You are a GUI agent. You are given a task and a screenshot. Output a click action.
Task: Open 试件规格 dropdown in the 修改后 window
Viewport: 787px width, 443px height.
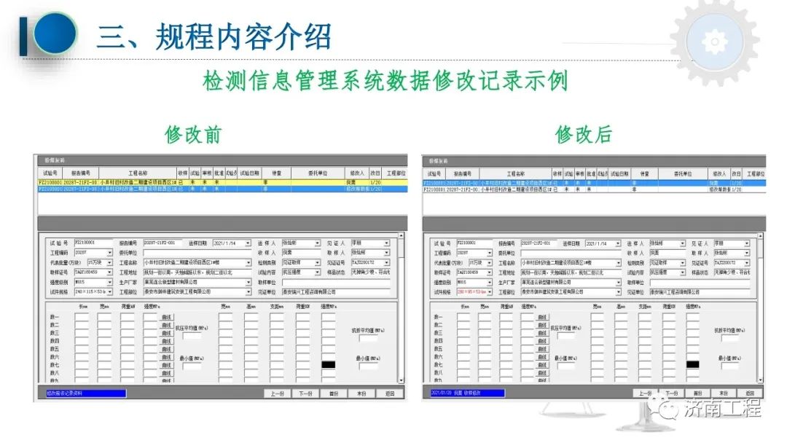[x=489, y=291]
